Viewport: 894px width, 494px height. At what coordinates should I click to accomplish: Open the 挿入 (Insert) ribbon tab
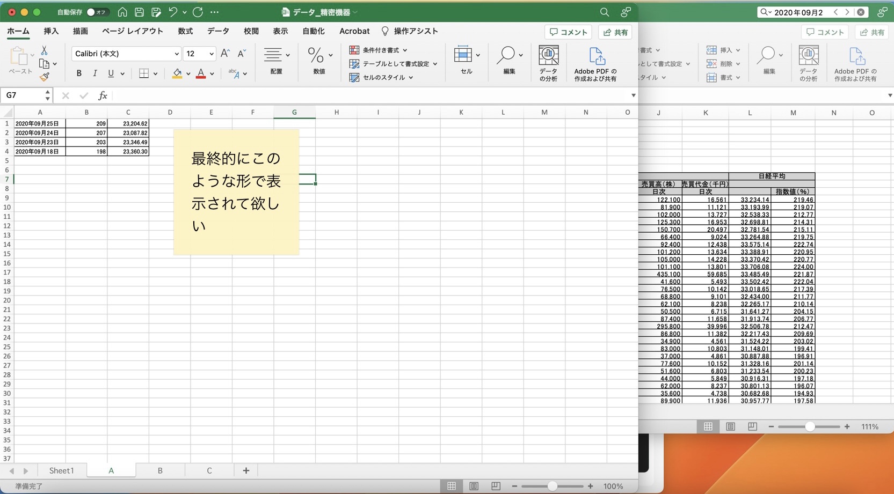click(x=51, y=31)
